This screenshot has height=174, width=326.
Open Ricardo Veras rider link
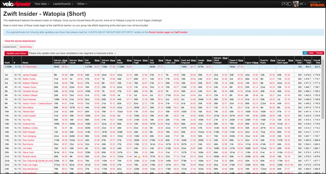pyautogui.click(x=29, y=156)
